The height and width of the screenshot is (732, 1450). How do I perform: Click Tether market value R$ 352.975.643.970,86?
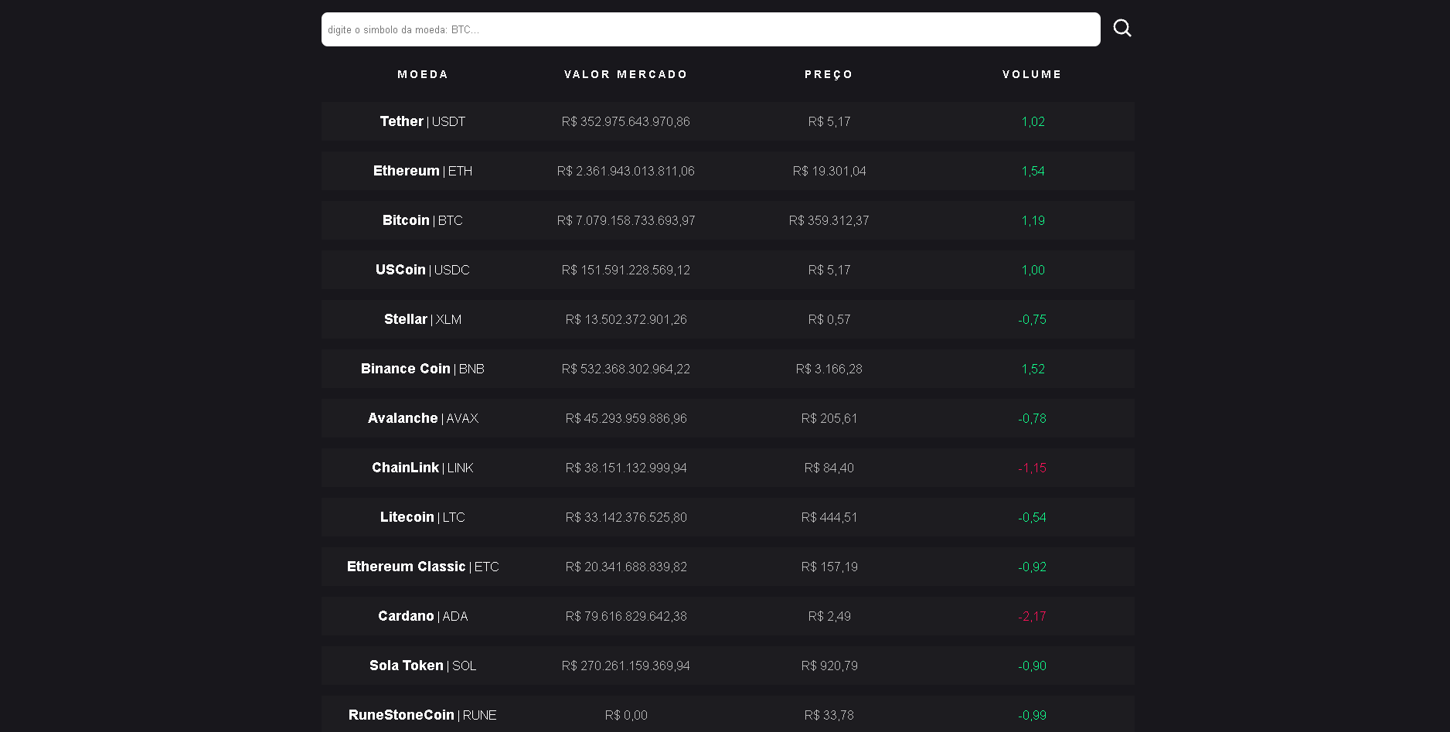(x=626, y=121)
